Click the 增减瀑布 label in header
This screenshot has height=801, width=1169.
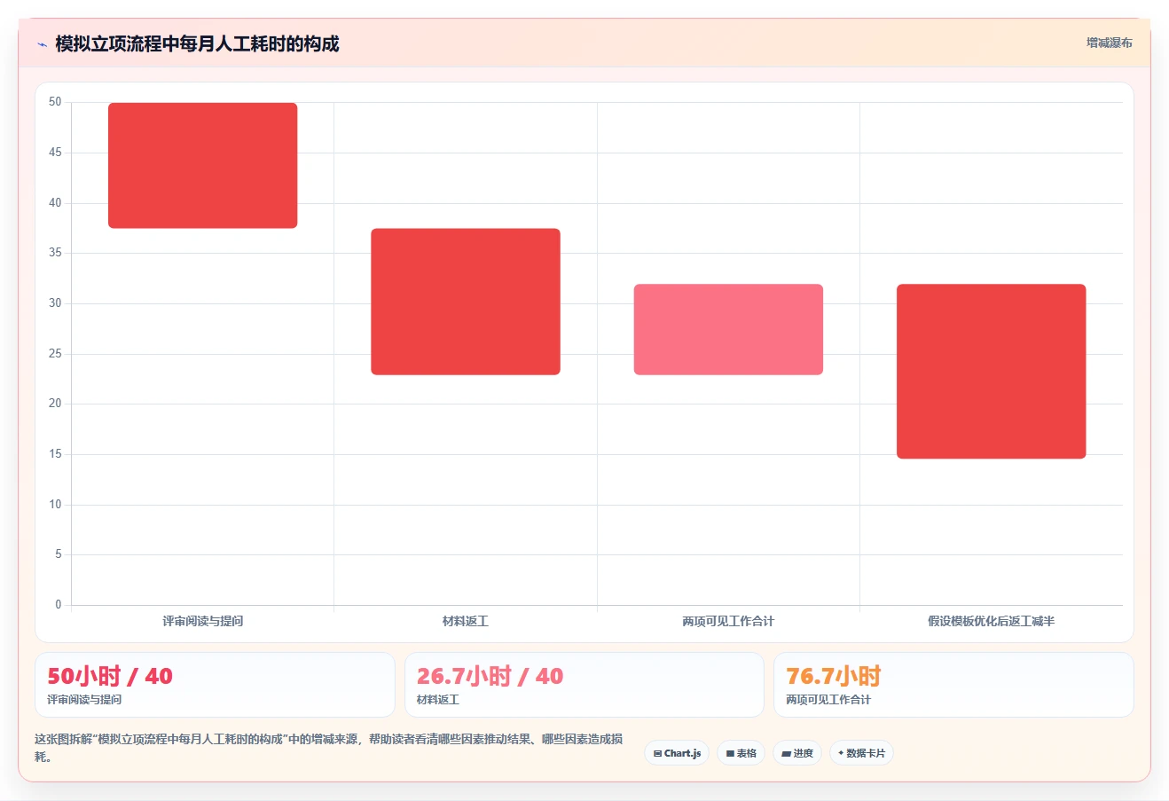pyautogui.click(x=1110, y=43)
